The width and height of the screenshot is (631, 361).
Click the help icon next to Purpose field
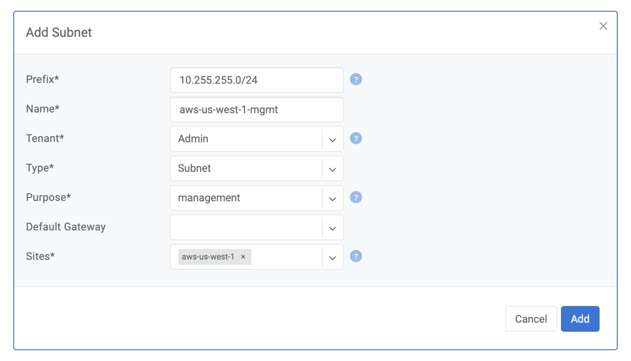356,197
